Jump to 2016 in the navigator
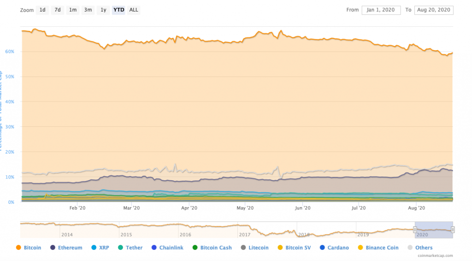This screenshot has height=261, width=472. tap(185, 235)
